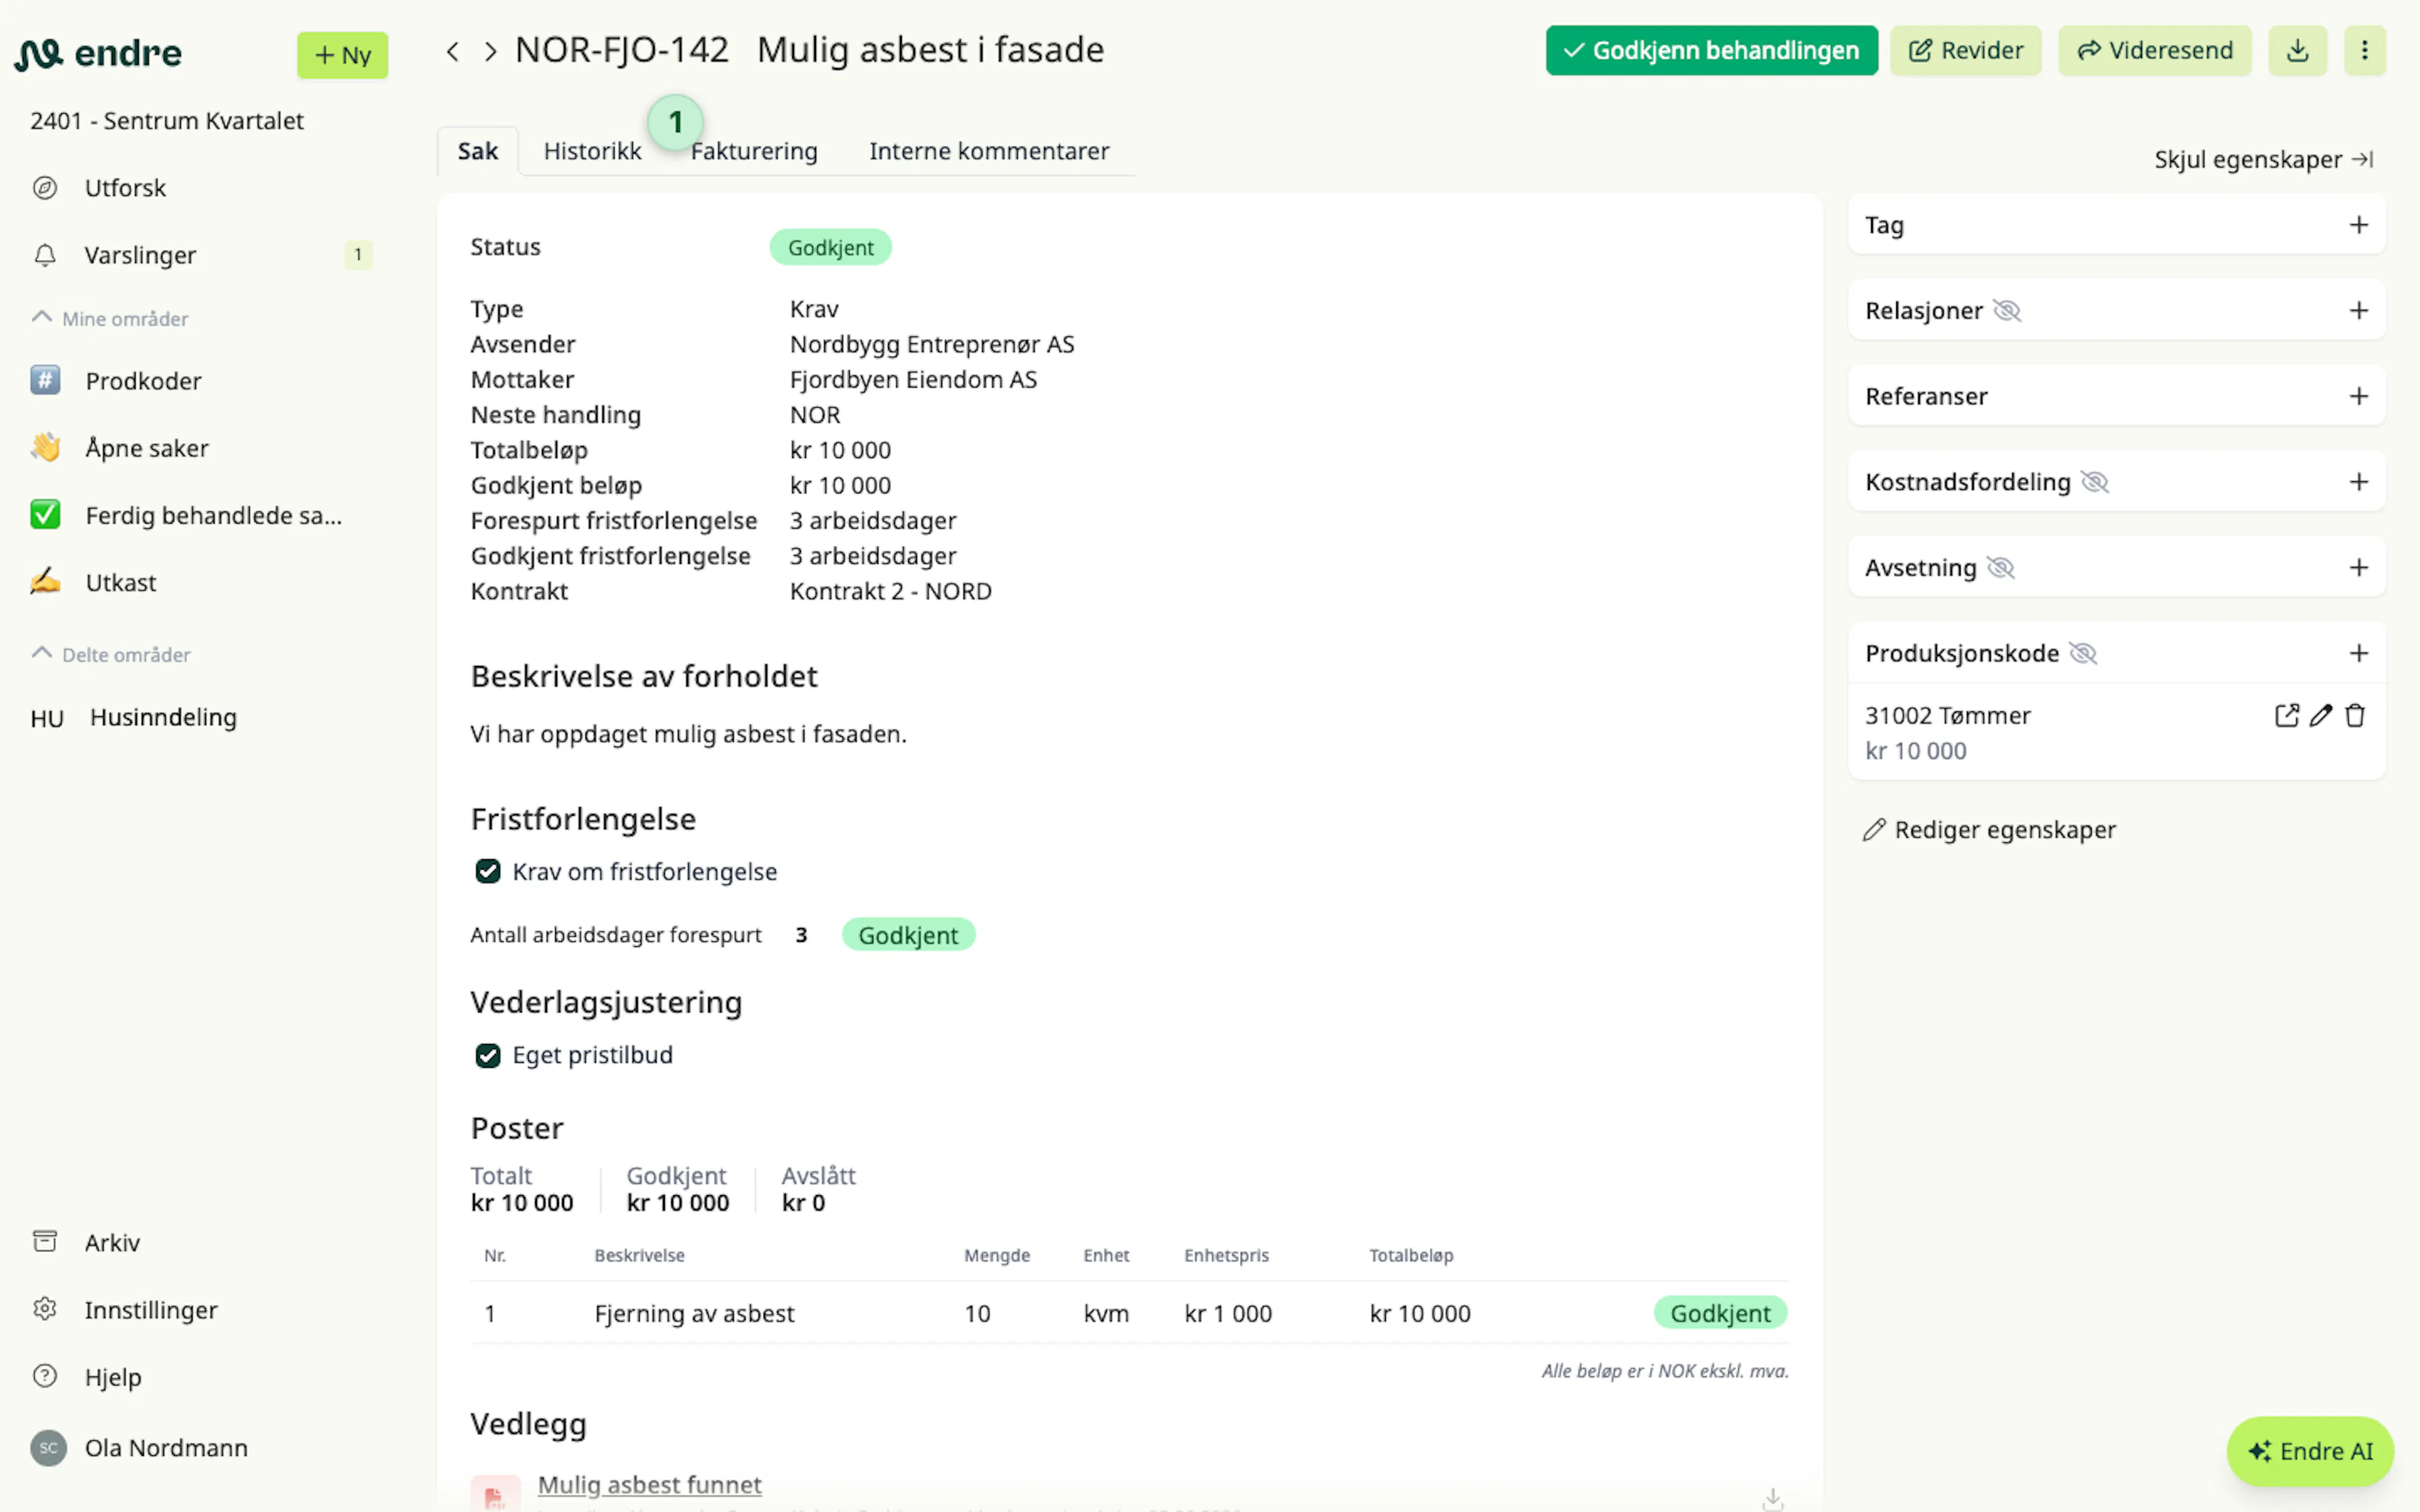This screenshot has height=1512, width=2420.
Task: Click Fjordbyen Eiendom AS recipient value
Action: point(913,380)
